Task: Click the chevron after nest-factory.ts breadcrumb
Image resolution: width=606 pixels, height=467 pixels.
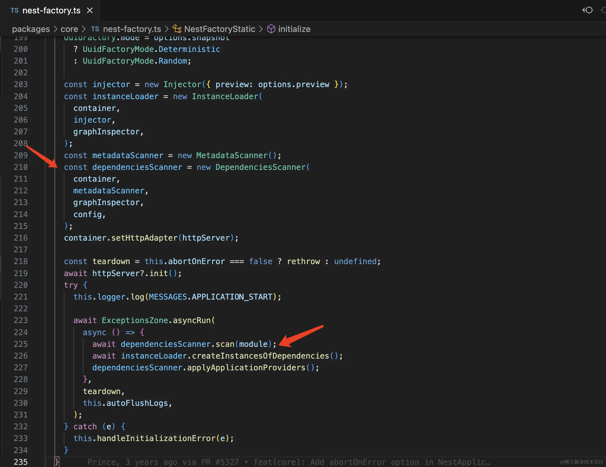Action: (167, 29)
